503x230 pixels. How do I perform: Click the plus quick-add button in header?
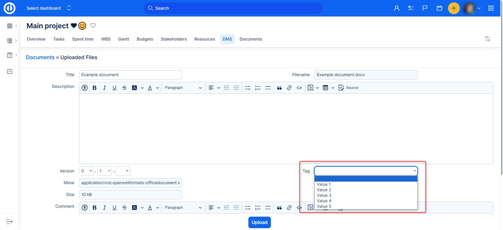pos(453,8)
